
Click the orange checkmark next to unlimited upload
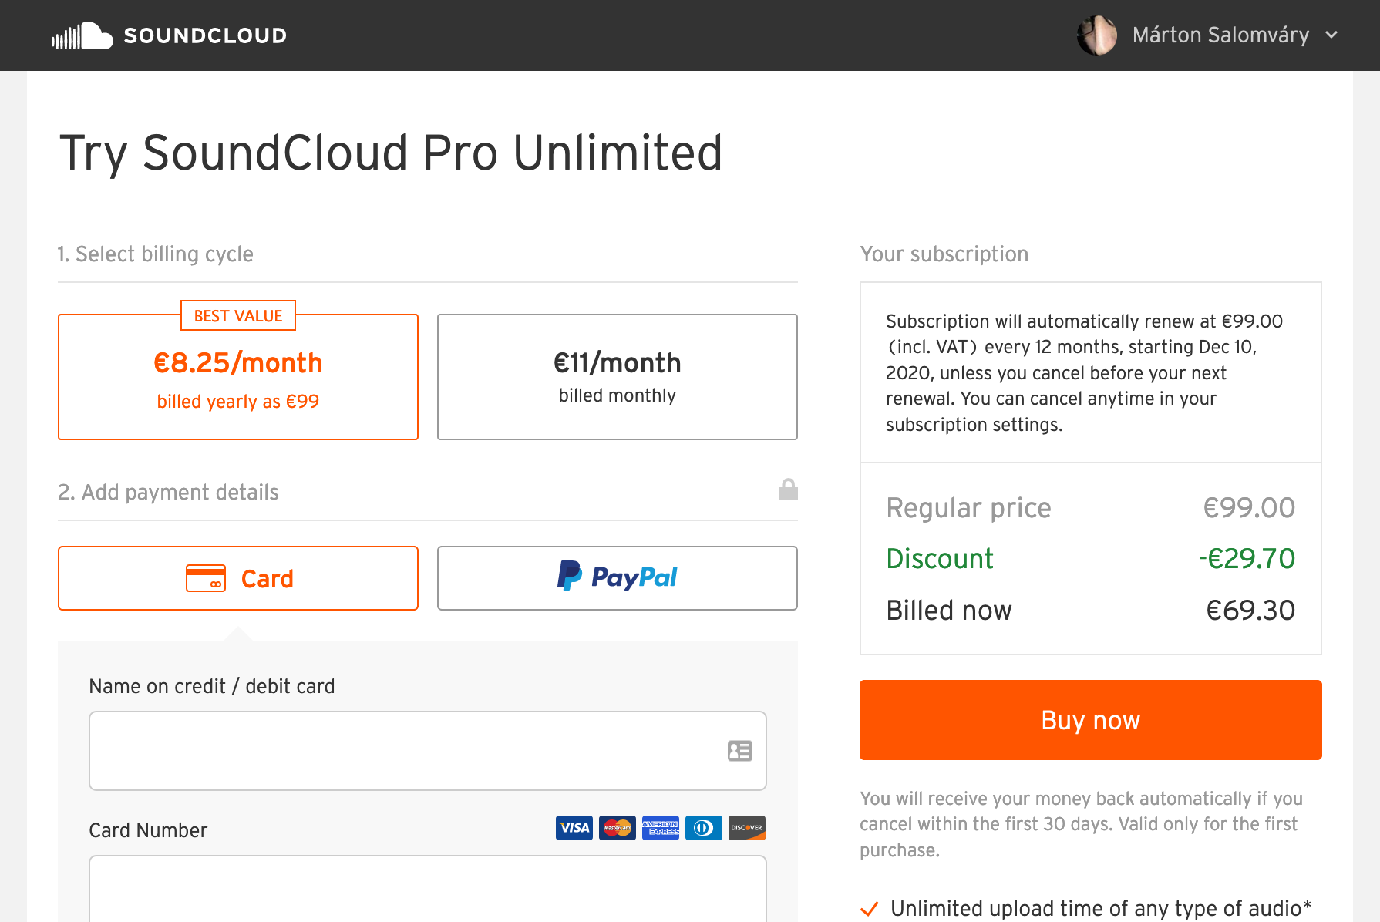click(x=870, y=908)
